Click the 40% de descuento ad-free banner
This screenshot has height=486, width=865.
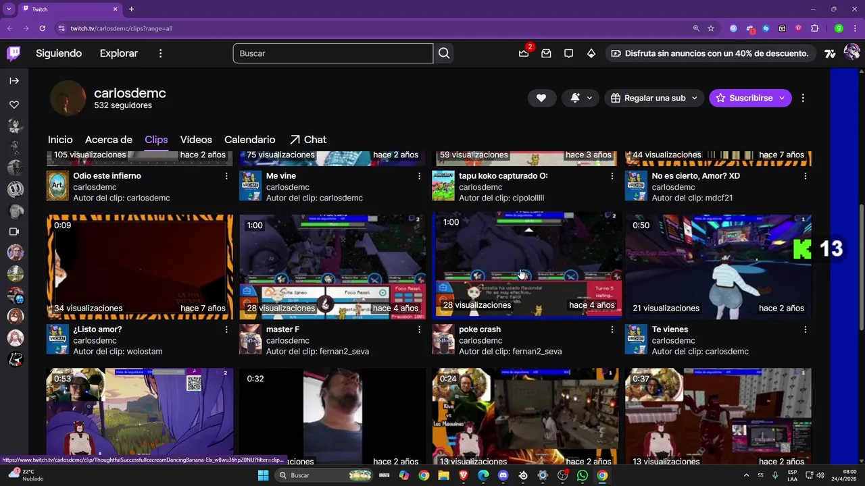pos(710,53)
